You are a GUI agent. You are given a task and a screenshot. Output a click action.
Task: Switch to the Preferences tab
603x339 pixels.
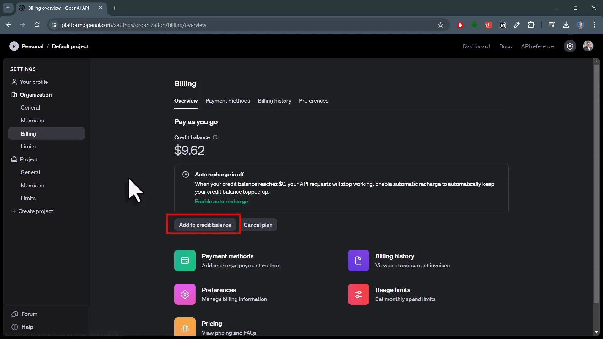pyautogui.click(x=314, y=101)
